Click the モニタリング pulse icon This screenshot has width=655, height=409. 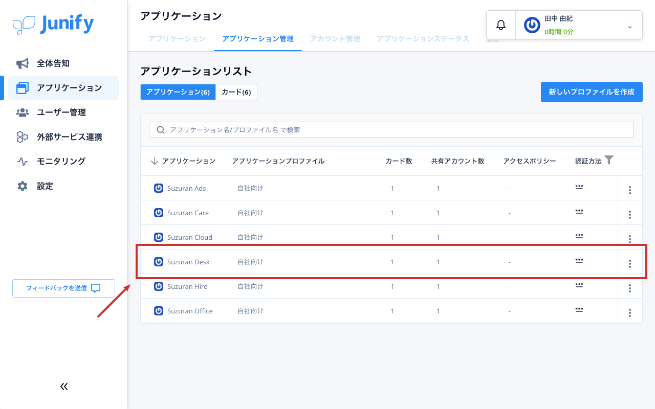[x=23, y=162]
